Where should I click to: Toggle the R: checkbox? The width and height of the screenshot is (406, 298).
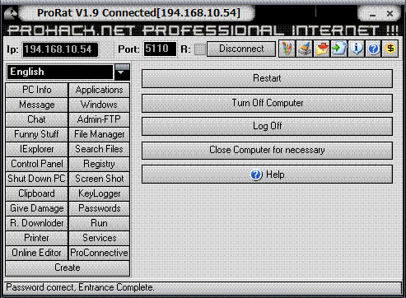click(x=199, y=49)
